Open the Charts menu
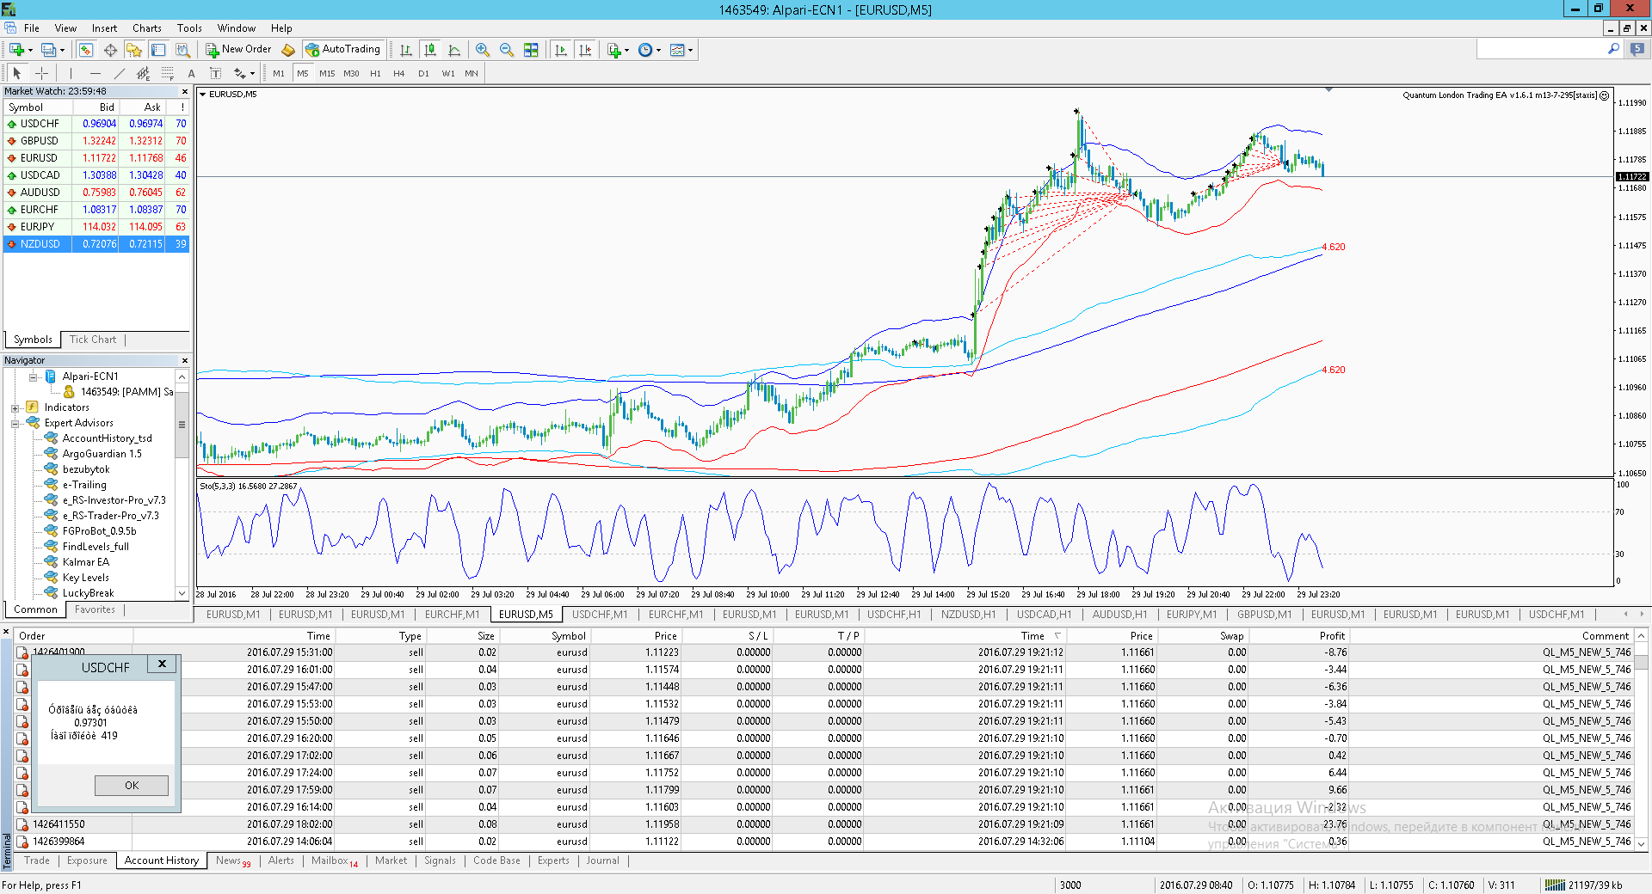1652x894 pixels. coord(147,28)
